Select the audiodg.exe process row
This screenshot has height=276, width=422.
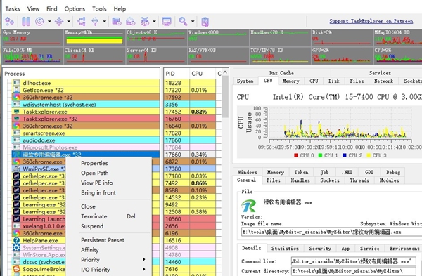[x=86, y=140]
